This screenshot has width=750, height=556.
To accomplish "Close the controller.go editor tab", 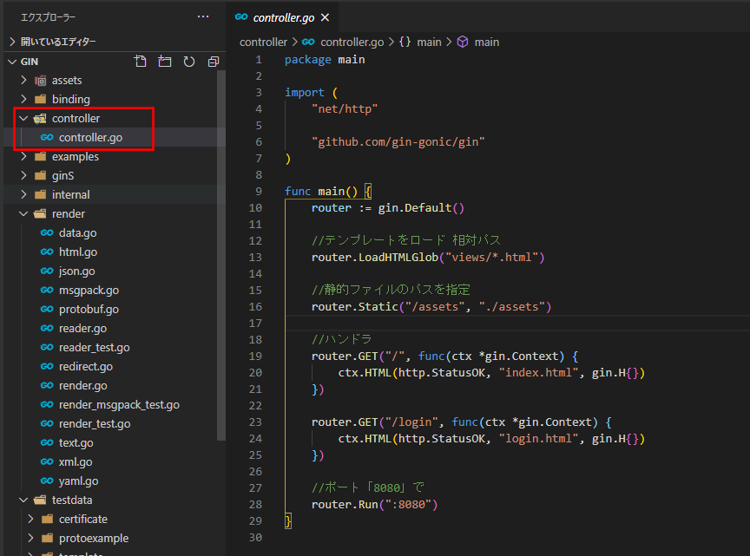I will (326, 17).
